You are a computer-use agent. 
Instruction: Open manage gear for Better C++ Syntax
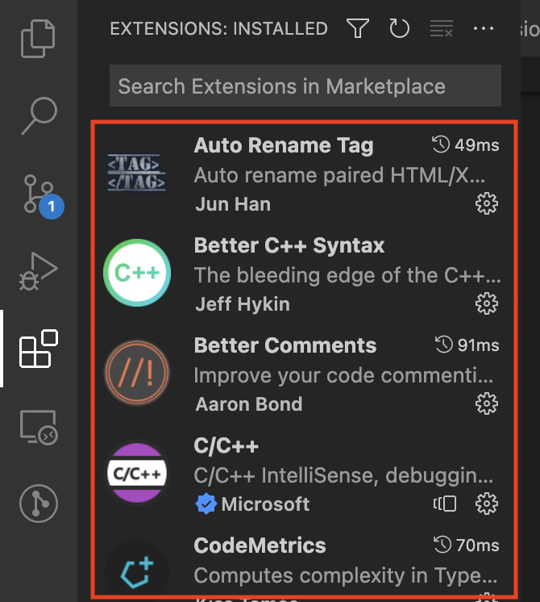click(x=487, y=303)
